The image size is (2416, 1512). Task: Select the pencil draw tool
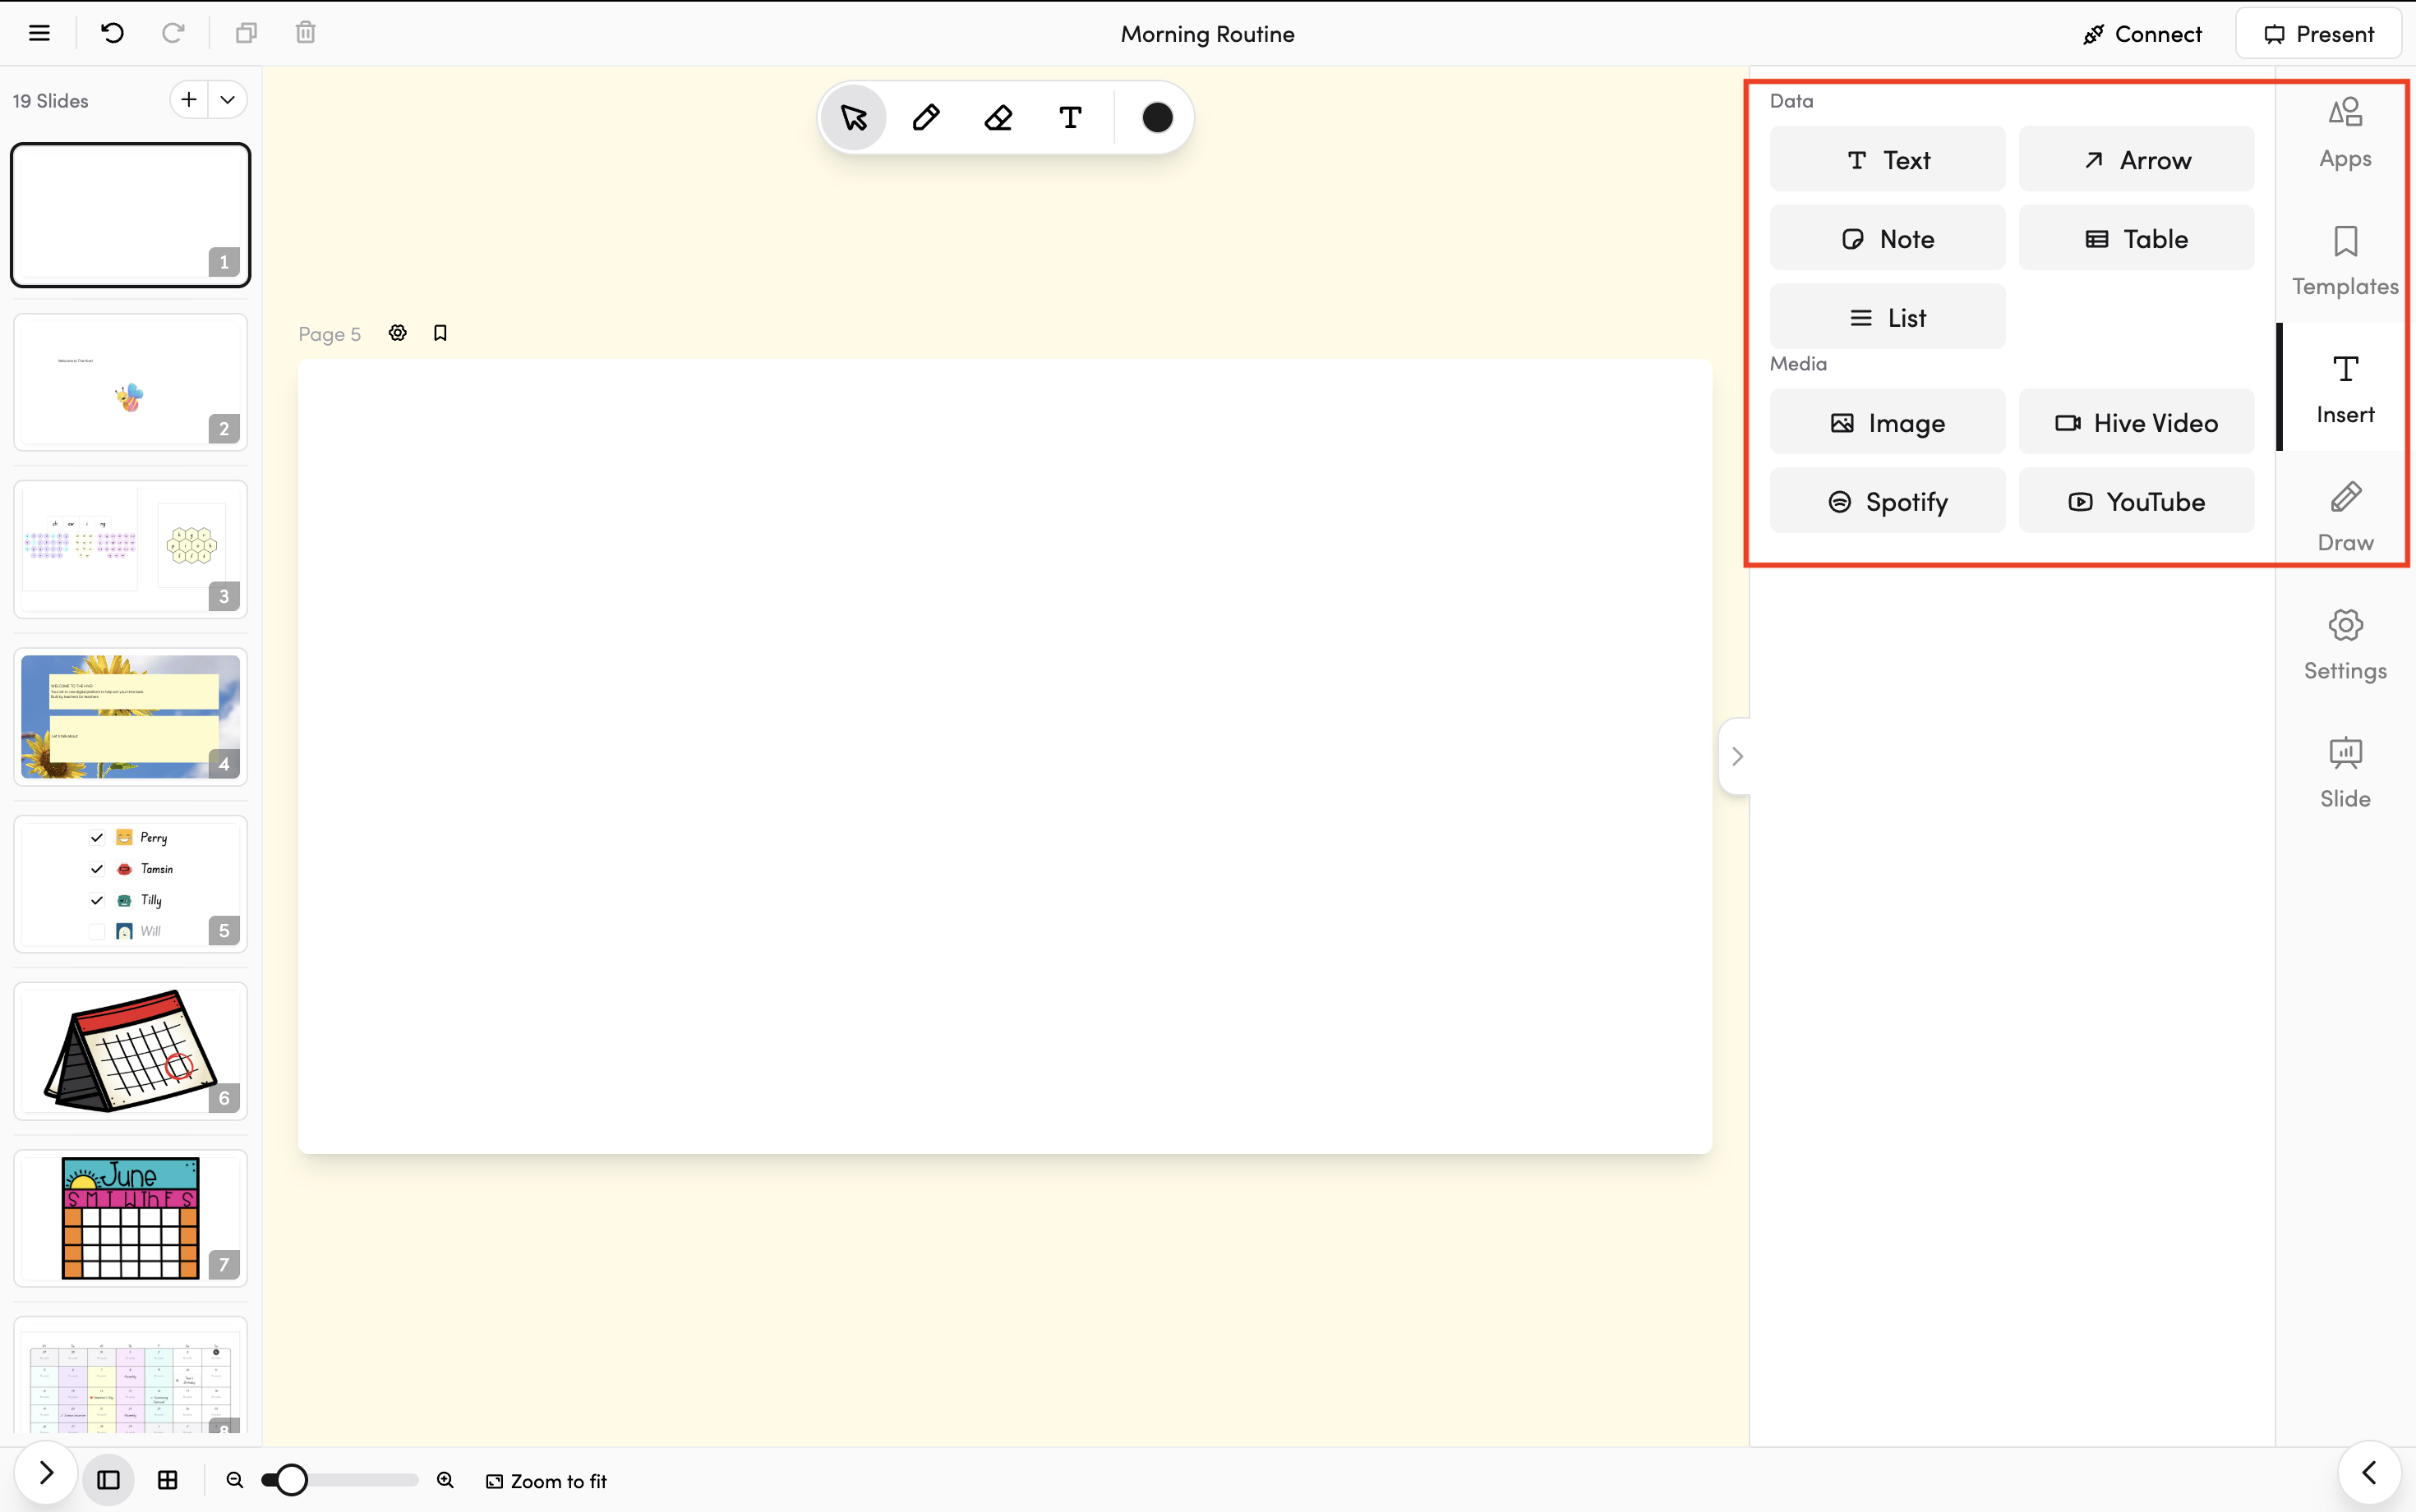tap(925, 118)
